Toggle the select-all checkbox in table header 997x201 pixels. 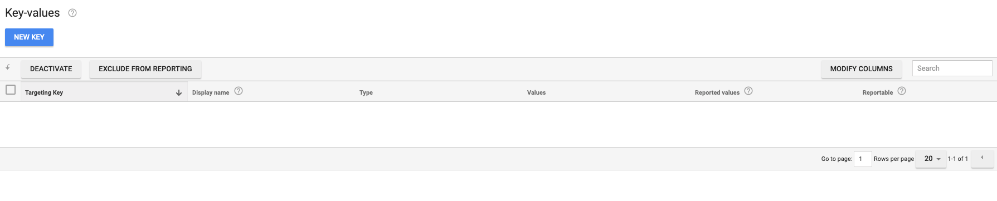pos(11,90)
